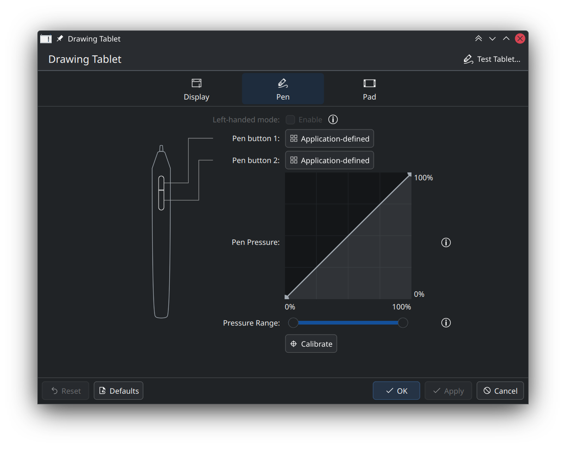This screenshot has width=566, height=449.
Task: Enable Left-handed mode
Action: pyautogui.click(x=290, y=119)
